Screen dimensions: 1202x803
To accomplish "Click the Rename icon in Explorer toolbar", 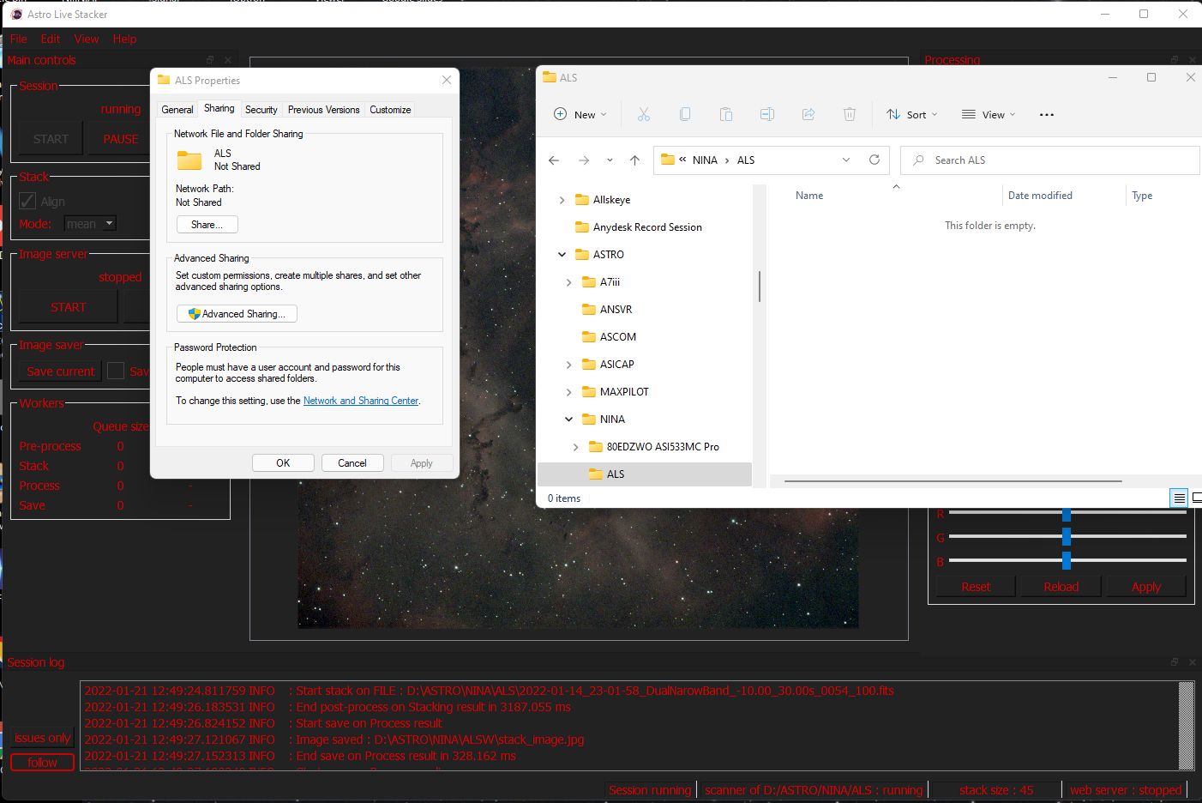I will click(x=767, y=114).
